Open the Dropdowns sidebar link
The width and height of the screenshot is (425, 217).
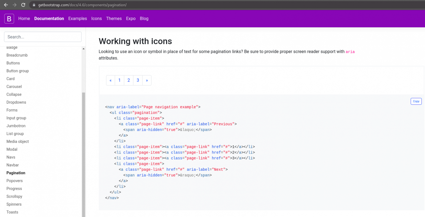16,102
